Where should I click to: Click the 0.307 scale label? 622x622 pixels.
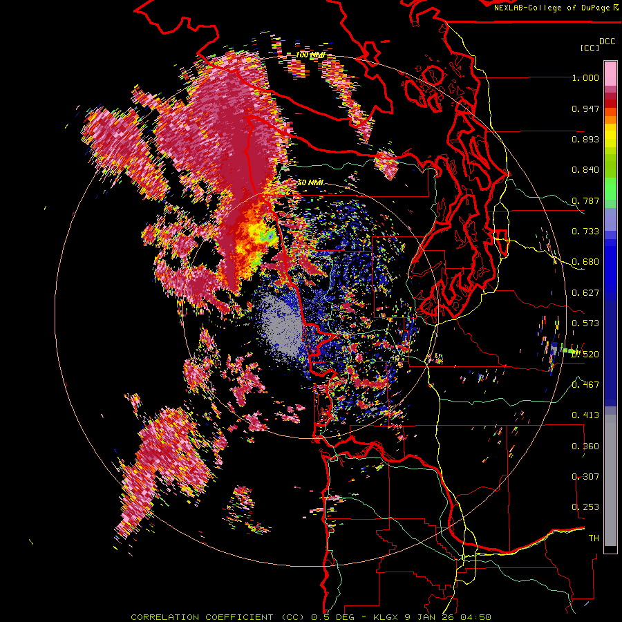pyautogui.click(x=585, y=477)
